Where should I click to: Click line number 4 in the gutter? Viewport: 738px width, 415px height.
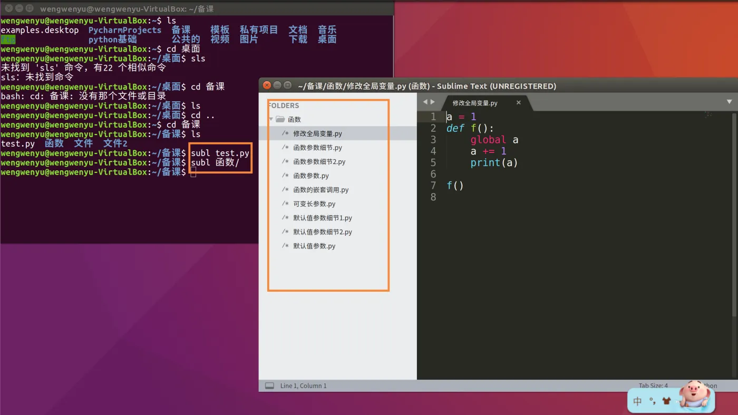click(433, 151)
